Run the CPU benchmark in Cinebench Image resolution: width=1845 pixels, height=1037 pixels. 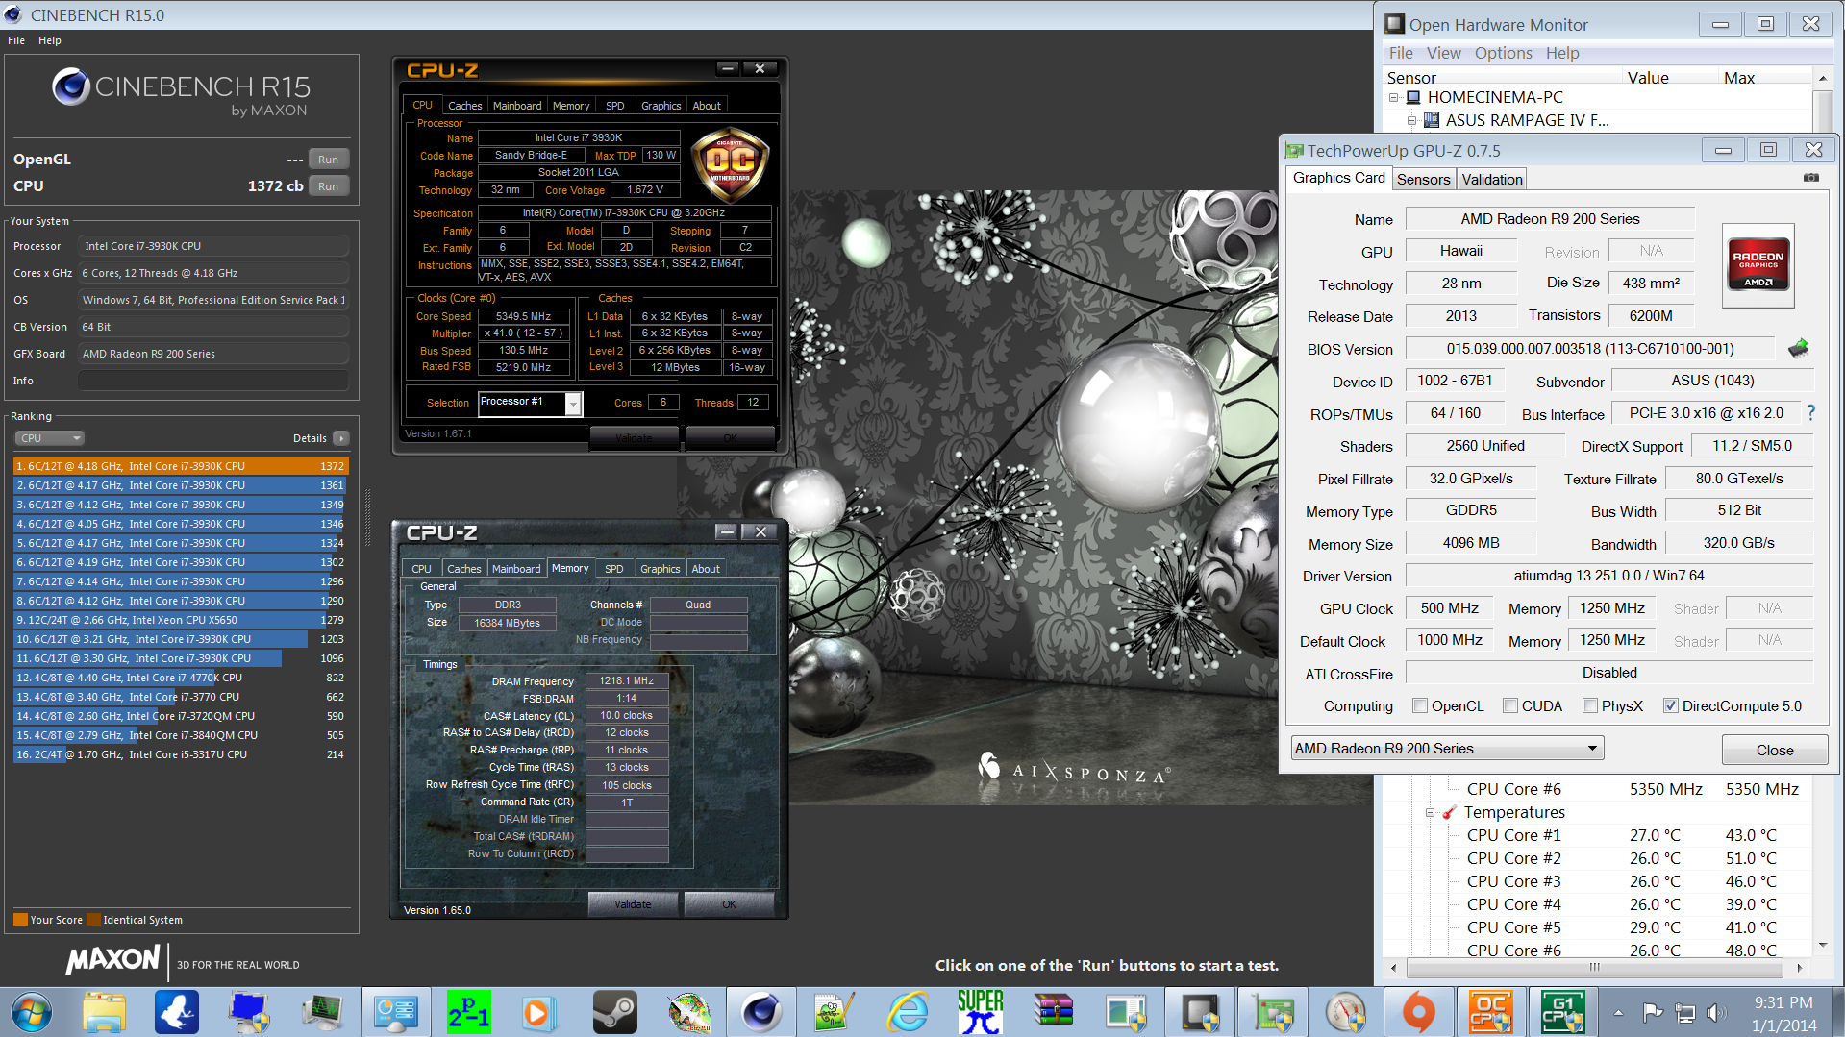[x=328, y=186]
